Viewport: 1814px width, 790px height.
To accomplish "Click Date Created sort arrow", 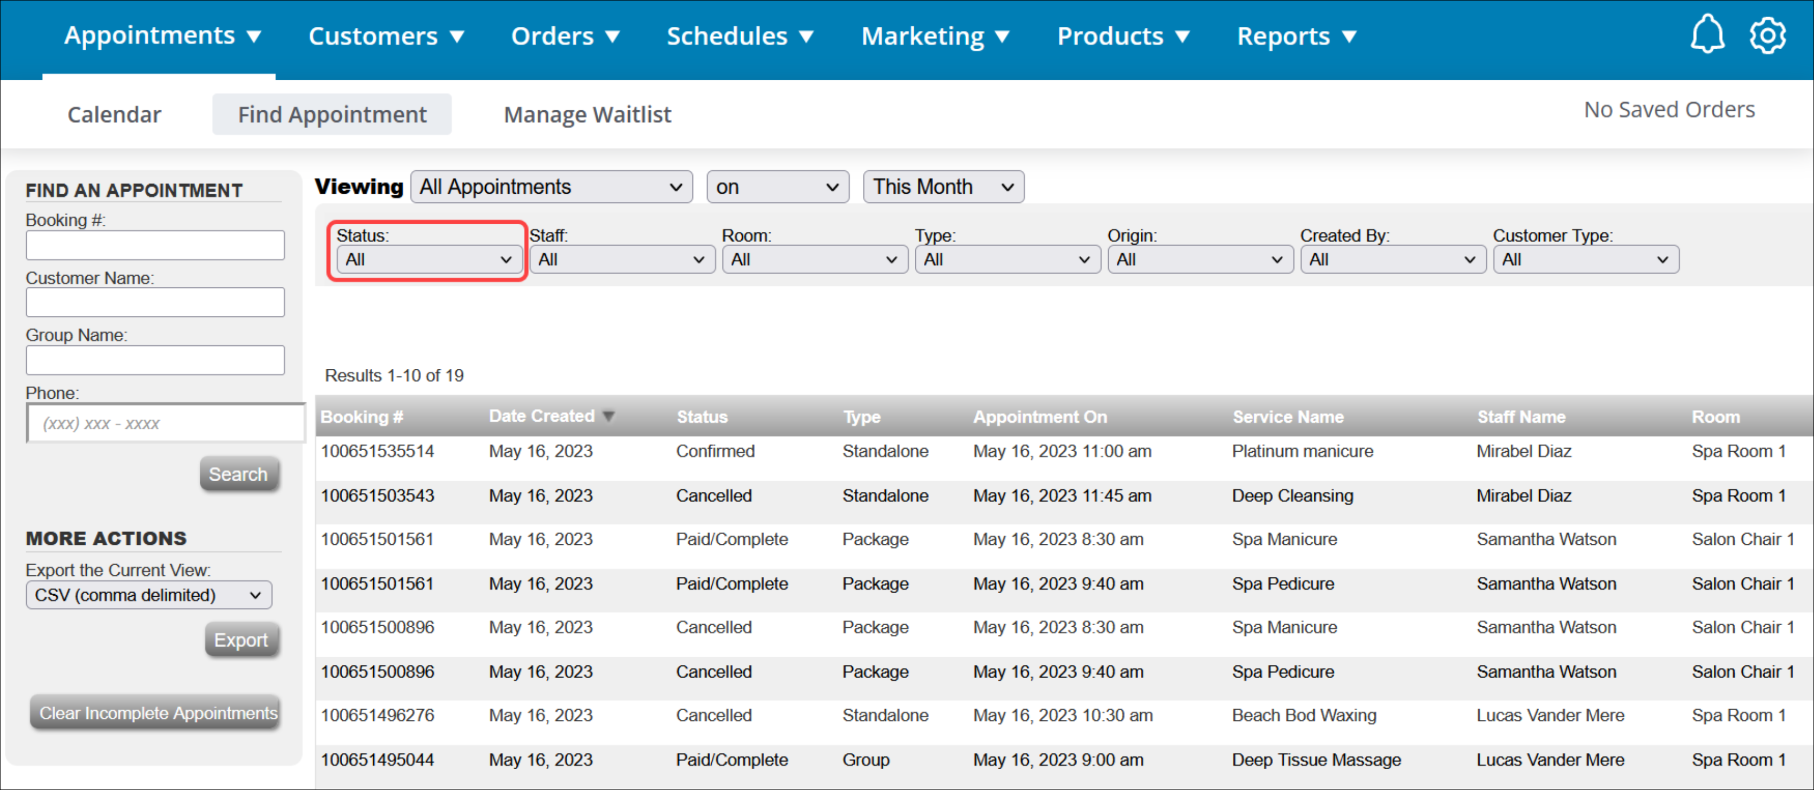I will 609,416.
